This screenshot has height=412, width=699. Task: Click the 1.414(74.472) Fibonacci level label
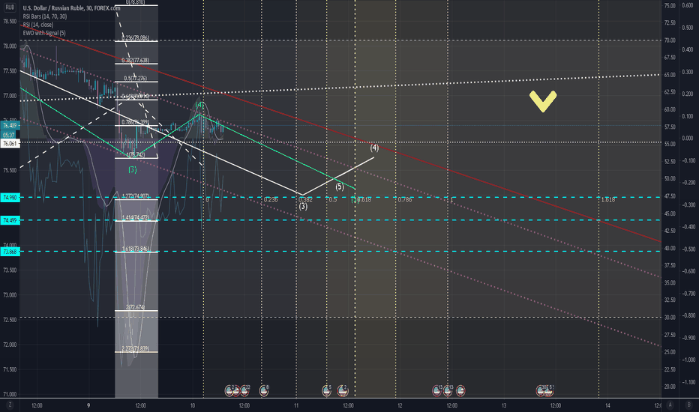136,217
